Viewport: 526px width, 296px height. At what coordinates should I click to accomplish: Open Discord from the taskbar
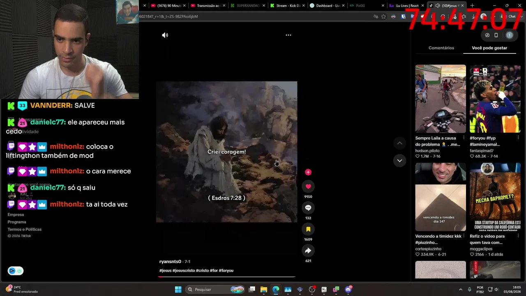348,289
